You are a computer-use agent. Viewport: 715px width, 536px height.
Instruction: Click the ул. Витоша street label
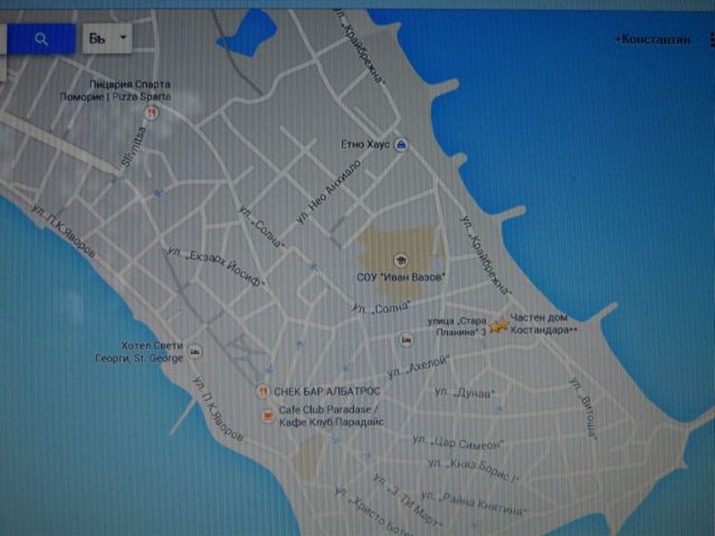[x=583, y=408]
